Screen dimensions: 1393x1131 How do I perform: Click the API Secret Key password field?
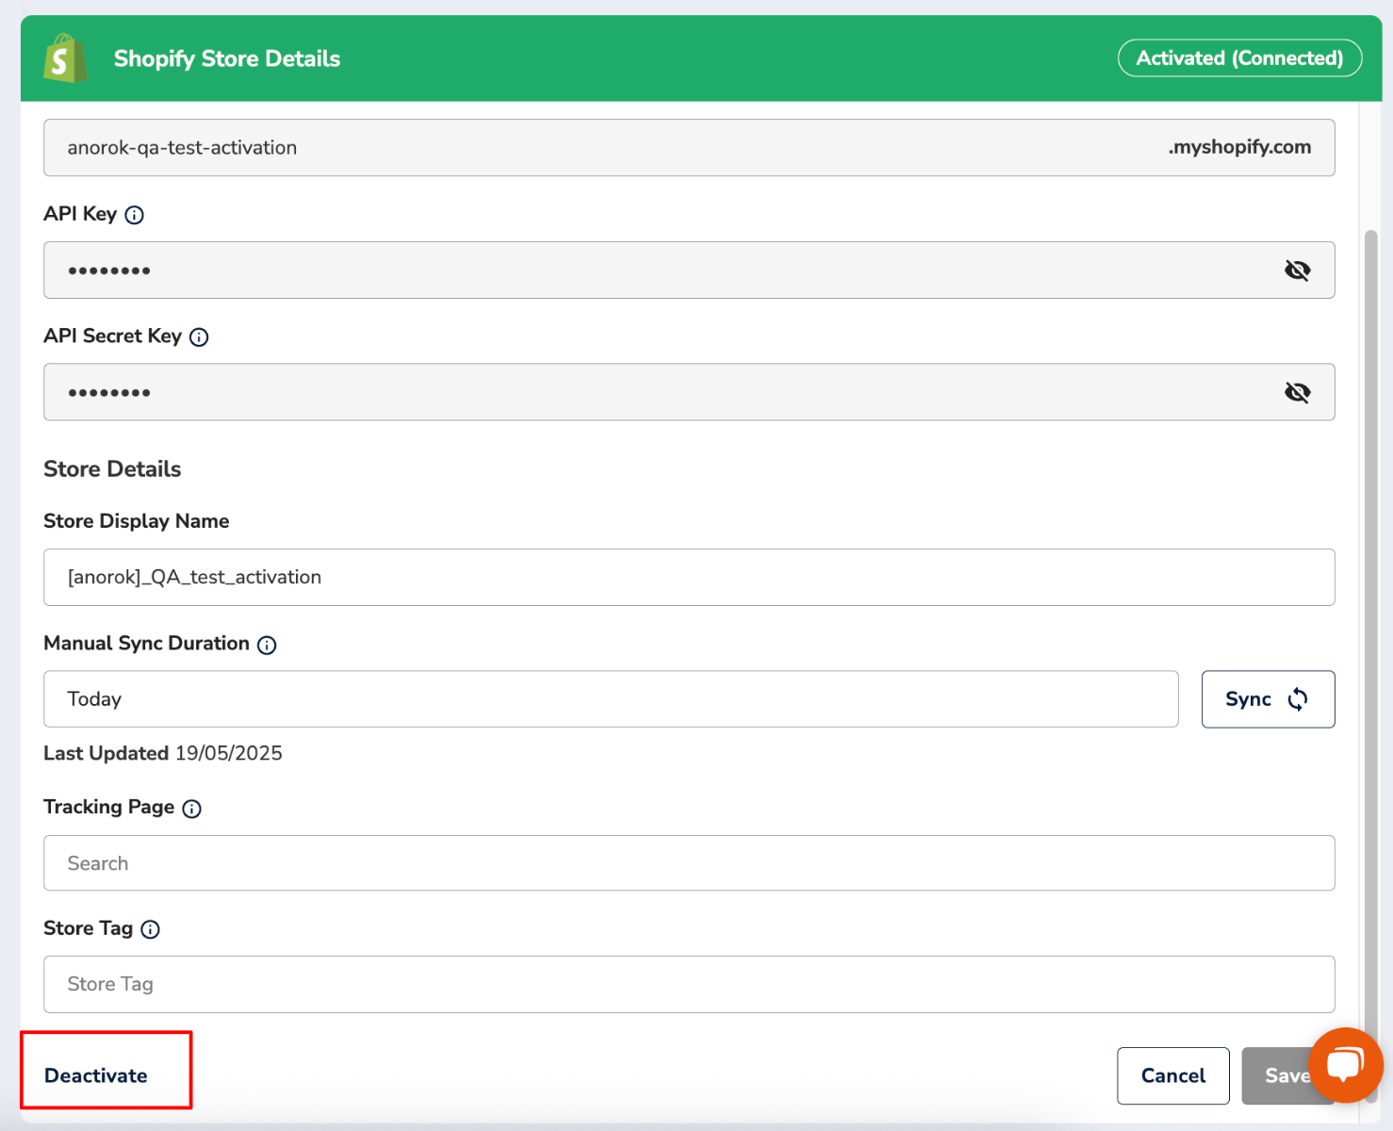(689, 392)
